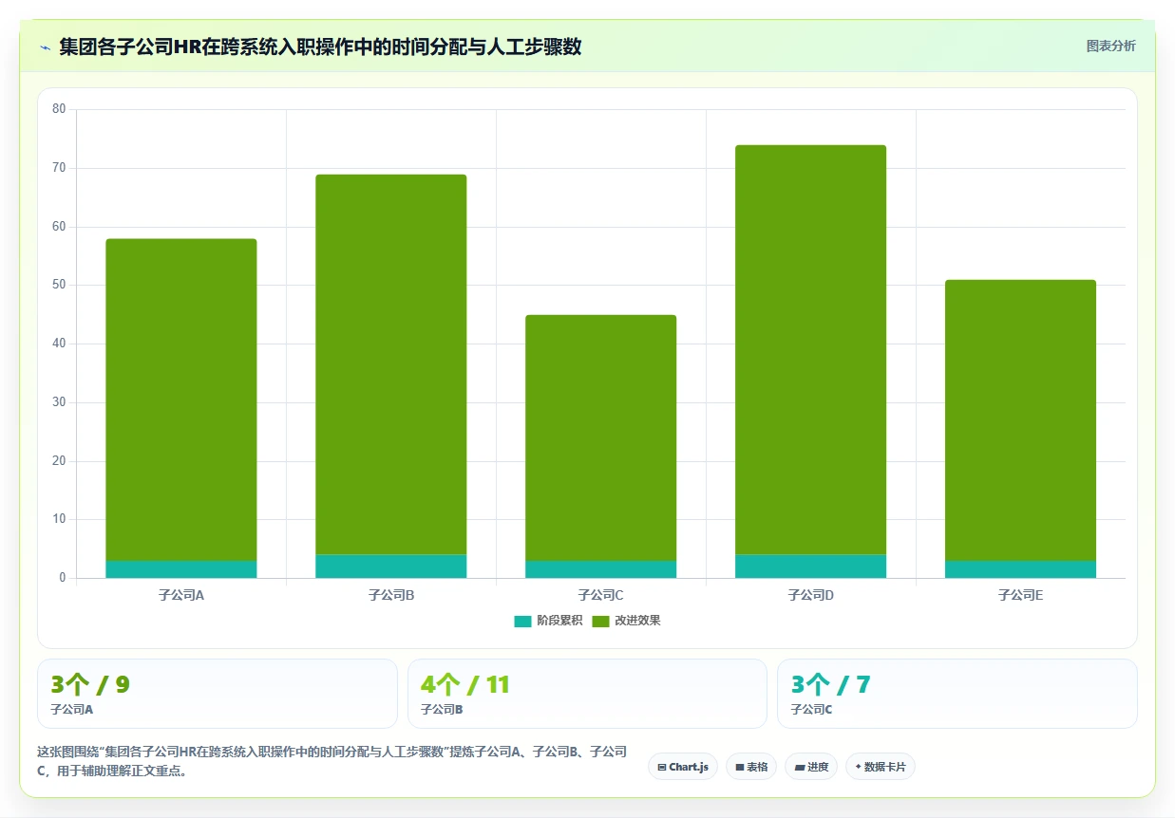Click the green 改进效果 bar for 子公司D
1175x818 pixels.
click(x=811, y=350)
